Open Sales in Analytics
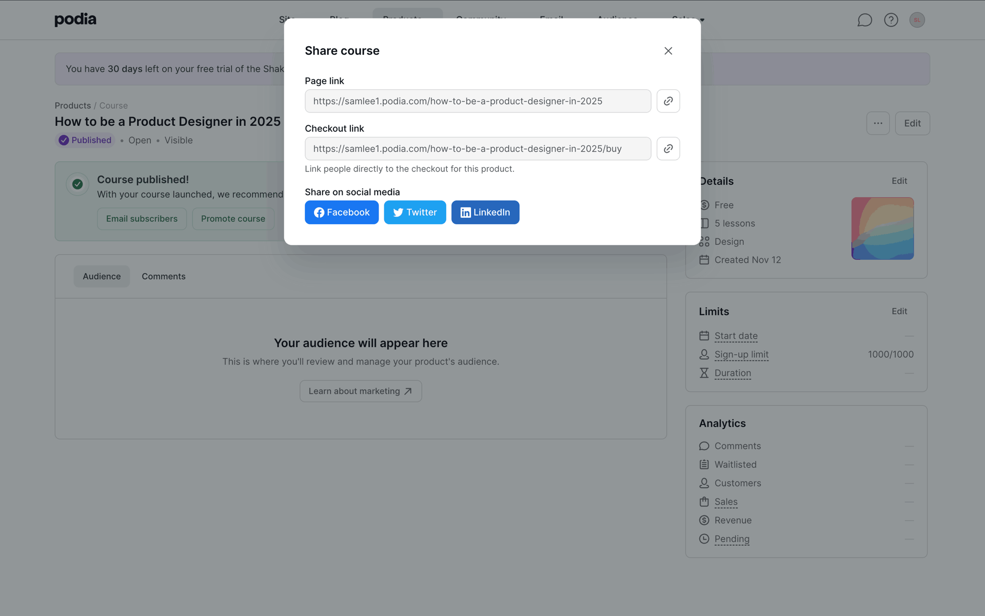Viewport: 985px width, 616px height. 726,502
